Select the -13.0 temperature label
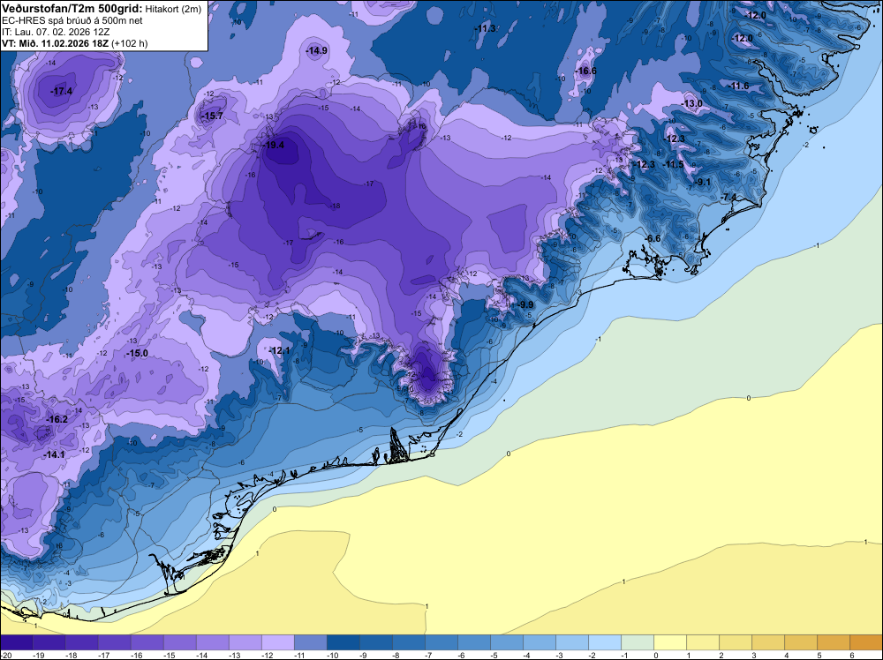The width and height of the screenshot is (883, 660). 692,103
